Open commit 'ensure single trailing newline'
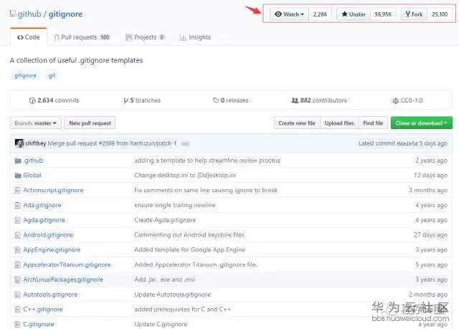This screenshot has width=459, height=329. point(175,205)
